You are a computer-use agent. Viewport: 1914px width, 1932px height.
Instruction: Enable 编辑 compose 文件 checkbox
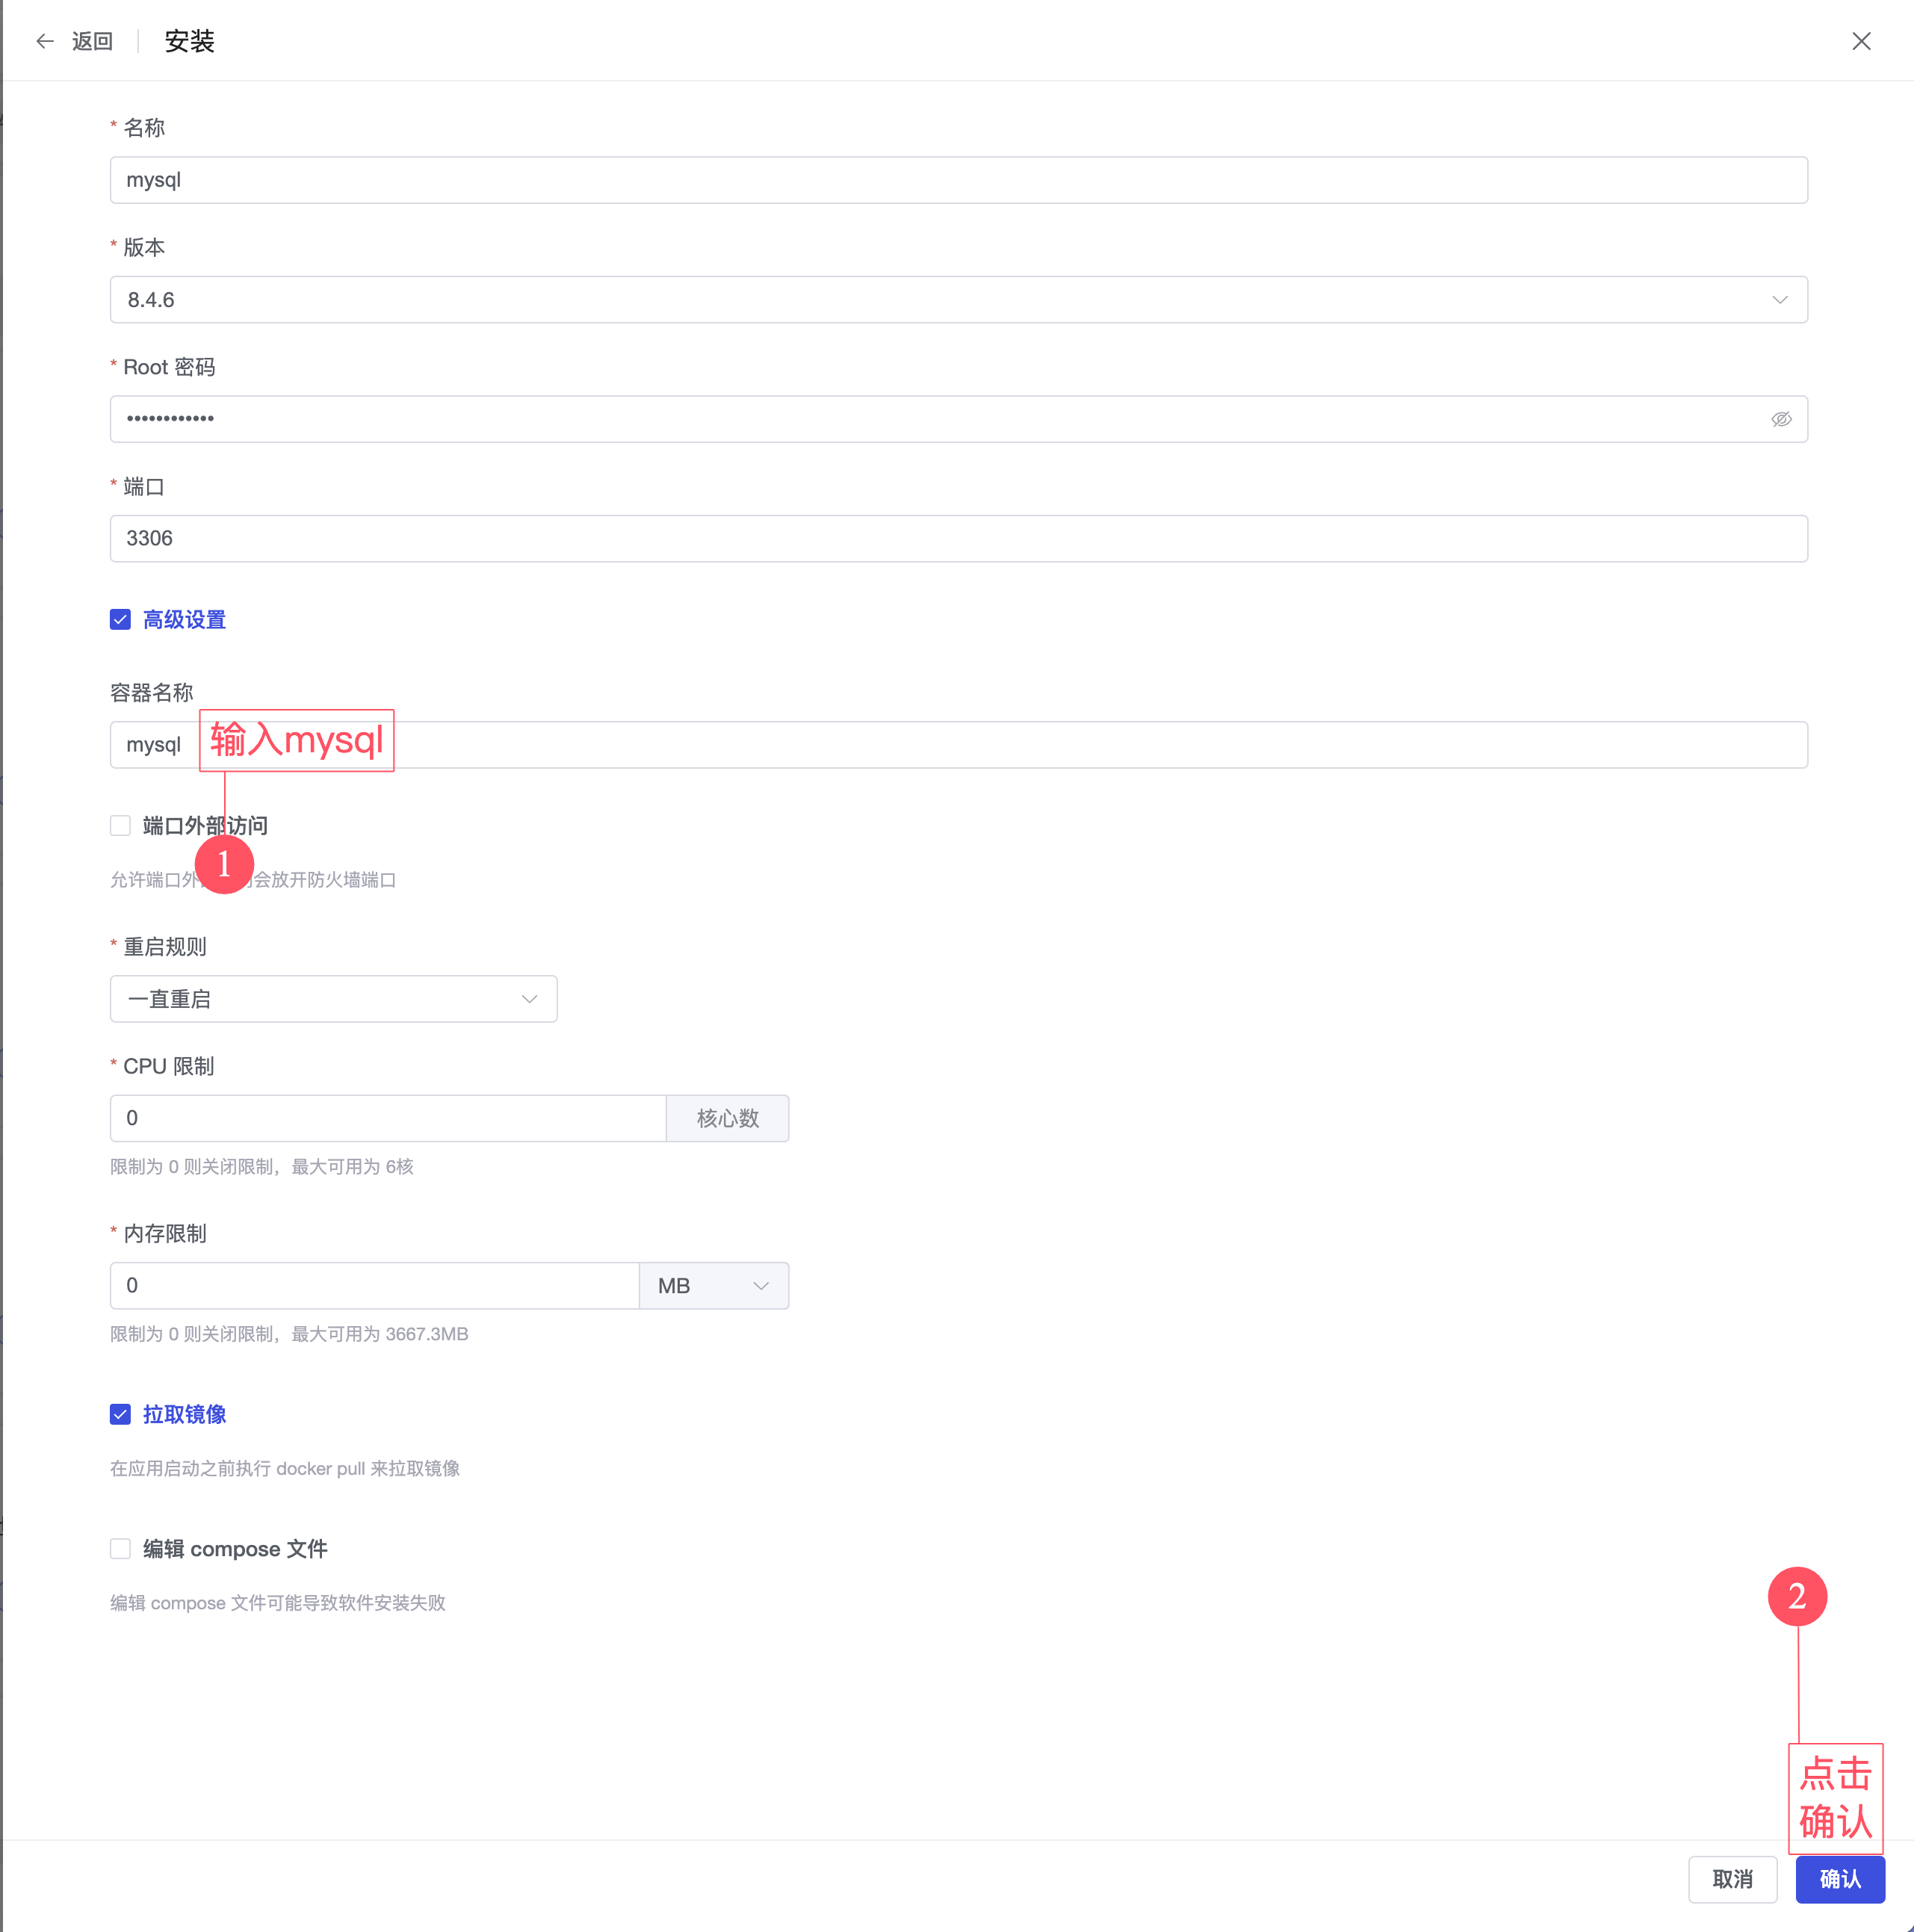point(120,1549)
